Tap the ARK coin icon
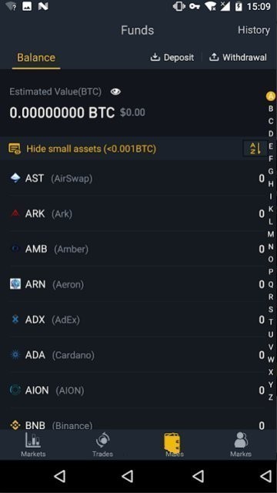Image resolution: width=277 pixels, height=493 pixels. click(15, 214)
